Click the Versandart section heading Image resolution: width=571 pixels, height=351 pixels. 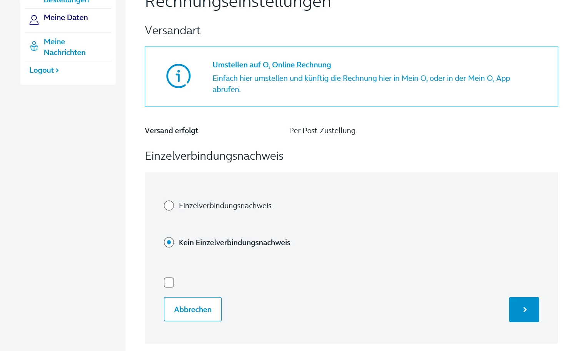[172, 30]
